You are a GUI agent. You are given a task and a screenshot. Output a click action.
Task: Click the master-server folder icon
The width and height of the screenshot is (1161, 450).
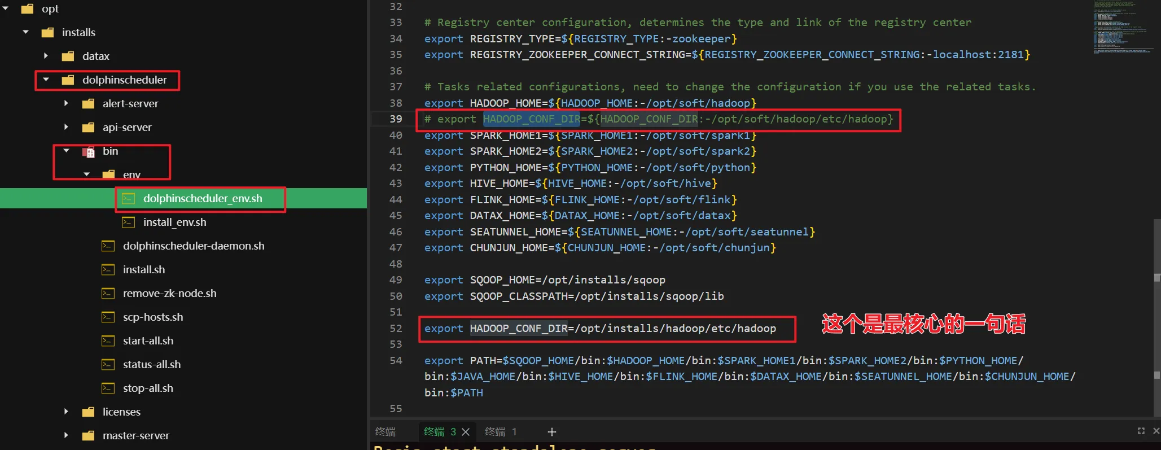pos(88,435)
